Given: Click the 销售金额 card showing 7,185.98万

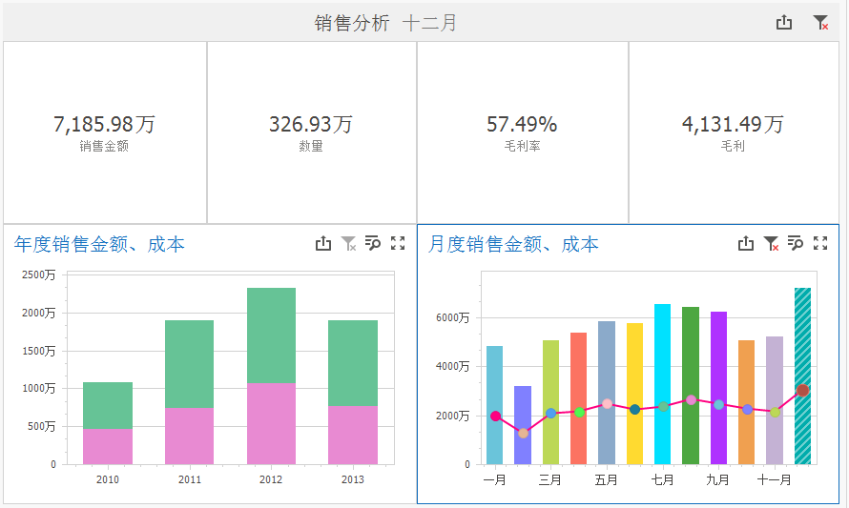Looking at the screenshot, I should (x=105, y=132).
